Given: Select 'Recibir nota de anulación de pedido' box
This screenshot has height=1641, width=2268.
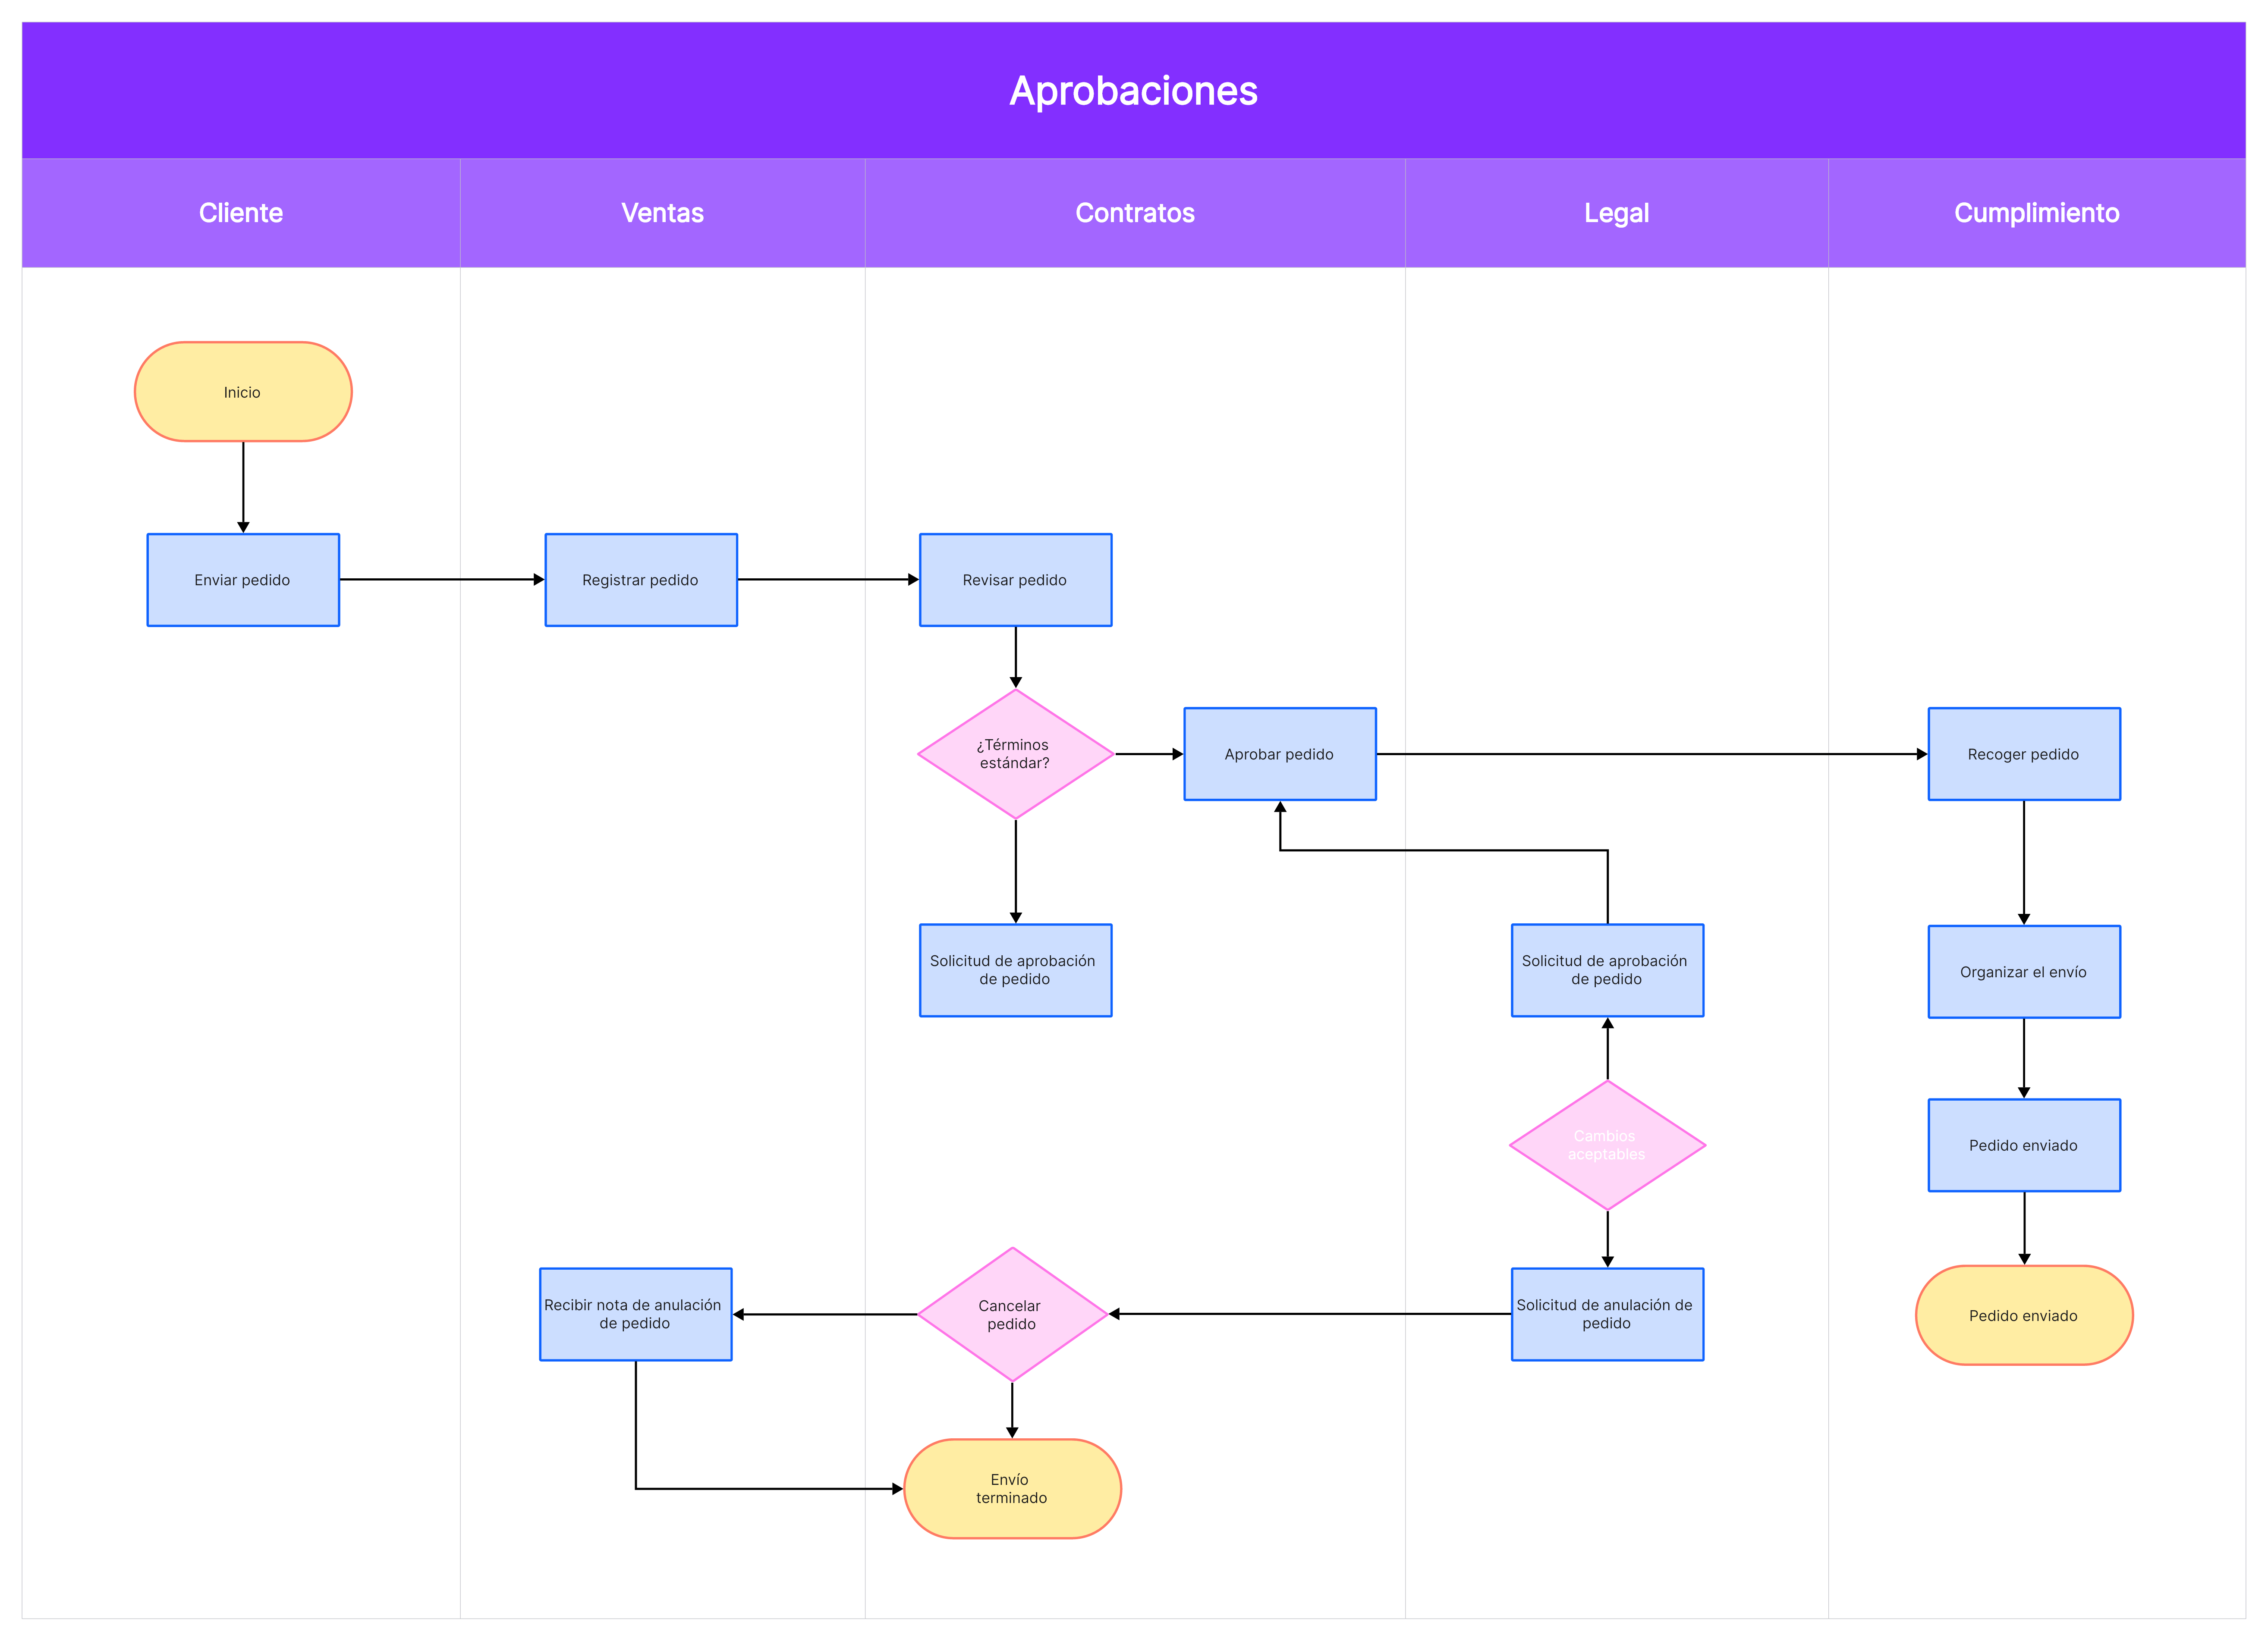Looking at the screenshot, I should (636, 1314).
